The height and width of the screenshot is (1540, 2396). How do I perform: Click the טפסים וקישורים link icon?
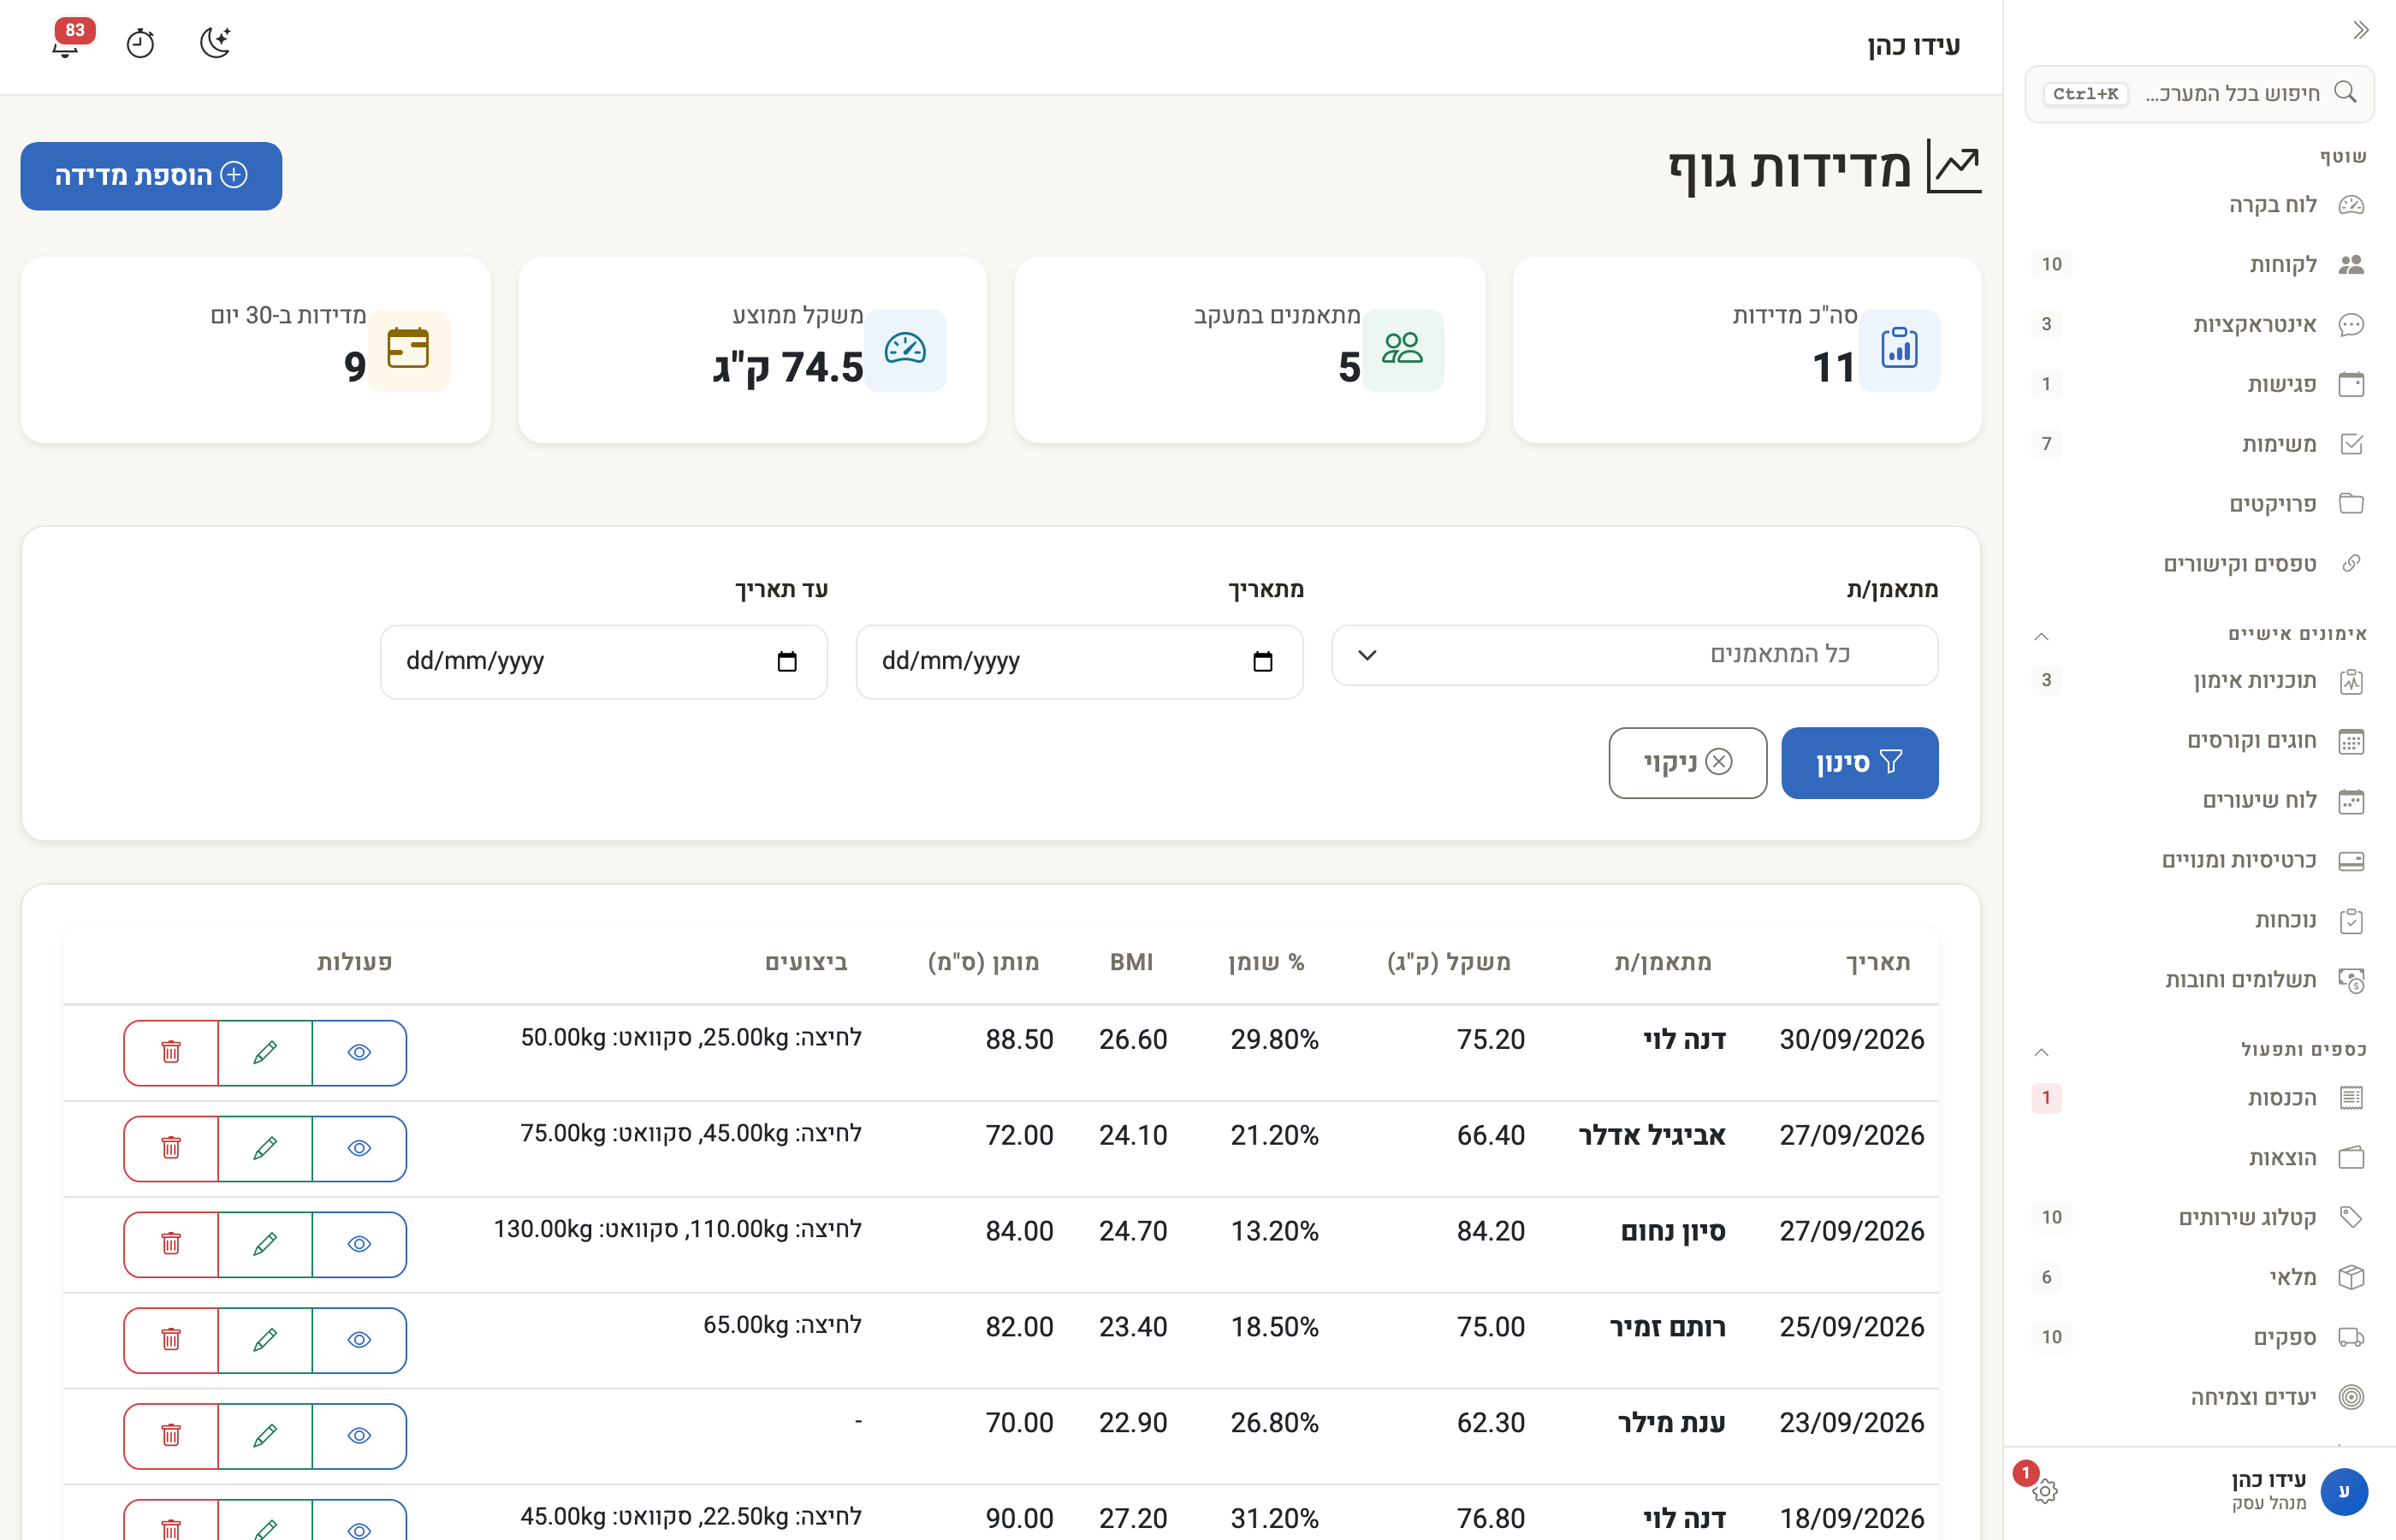pos(2351,563)
